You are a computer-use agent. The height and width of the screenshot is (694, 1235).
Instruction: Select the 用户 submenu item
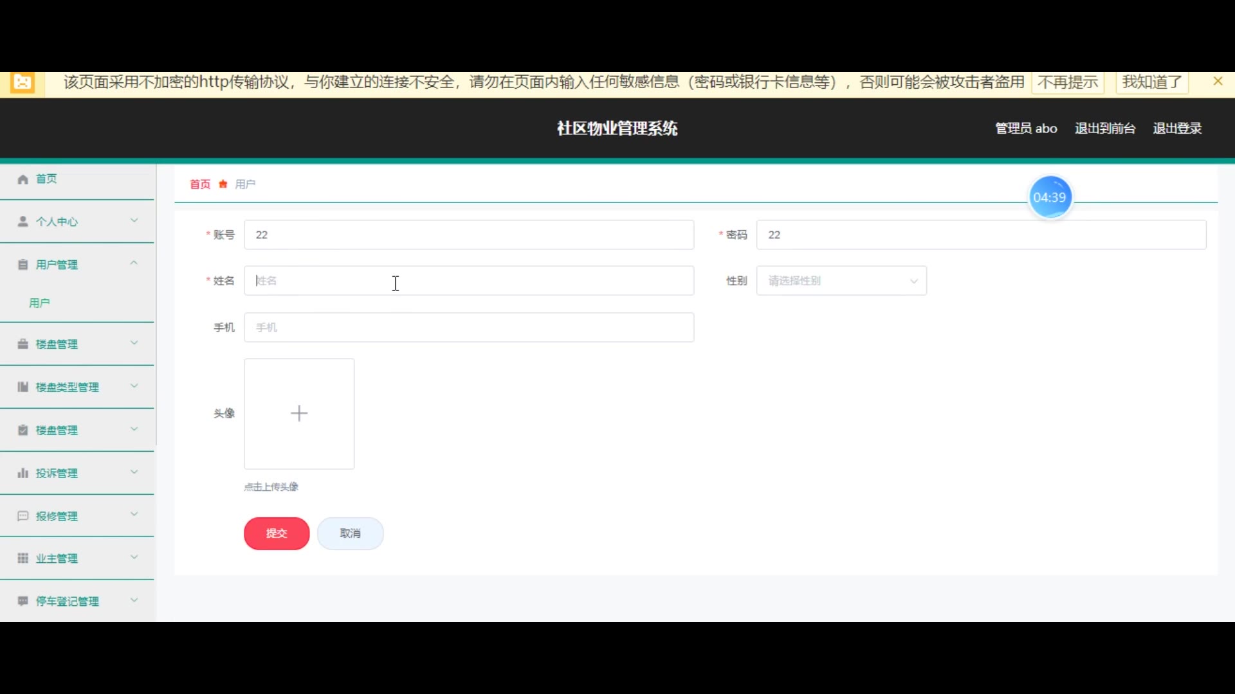pos(40,303)
